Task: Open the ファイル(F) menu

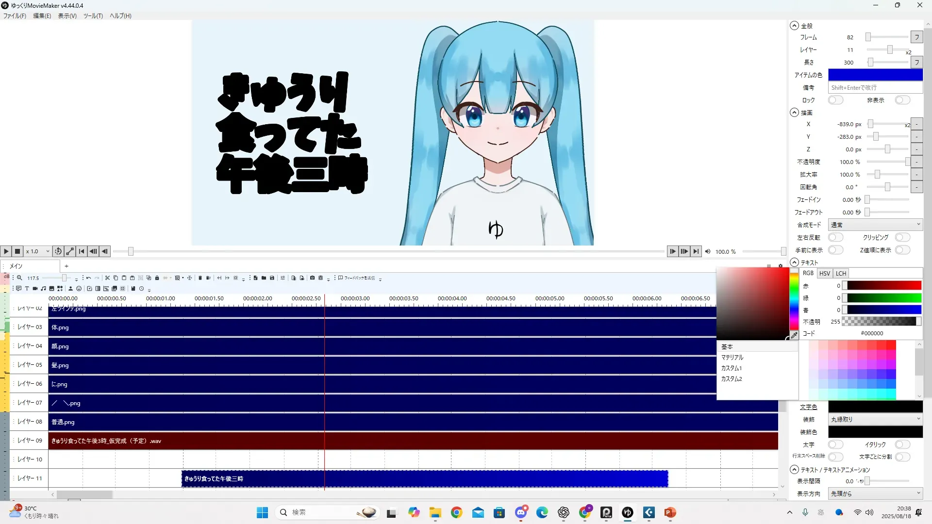Action: (x=15, y=16)
